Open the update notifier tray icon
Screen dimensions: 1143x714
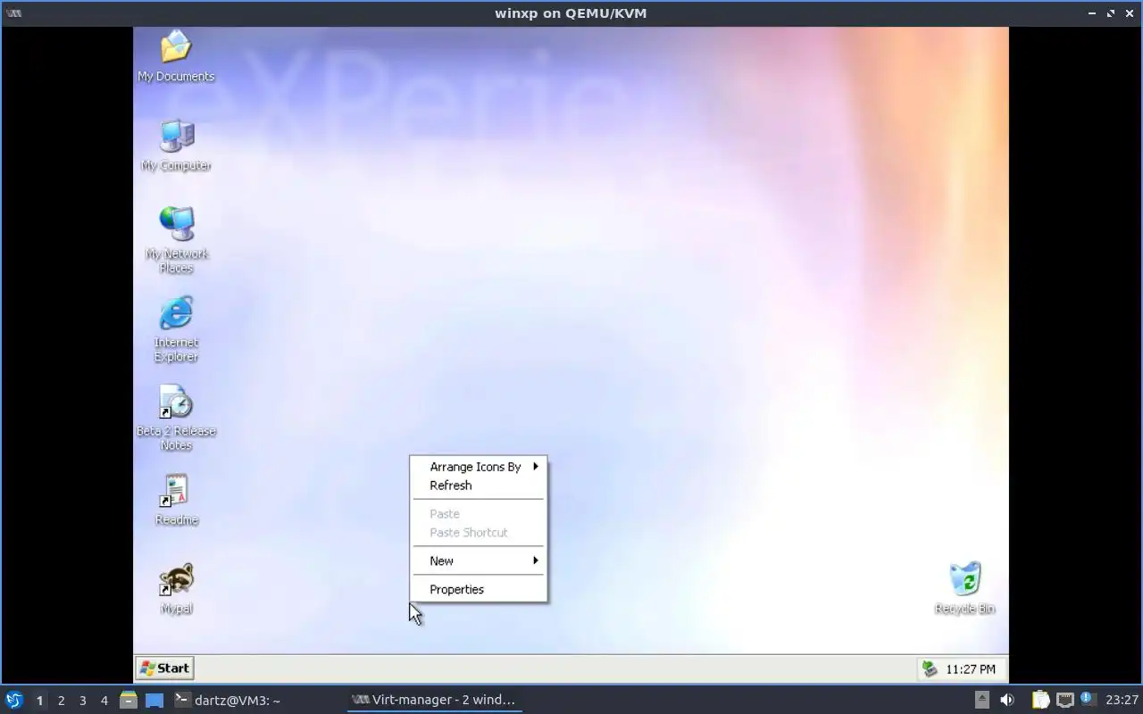[x=1087, y=699]
